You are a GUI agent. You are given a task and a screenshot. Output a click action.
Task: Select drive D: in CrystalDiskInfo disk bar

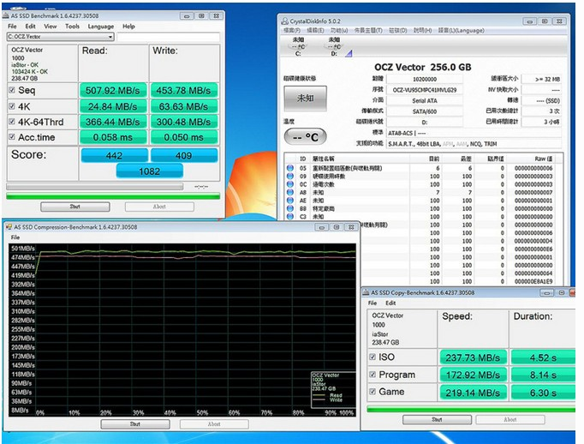[334, 46]
